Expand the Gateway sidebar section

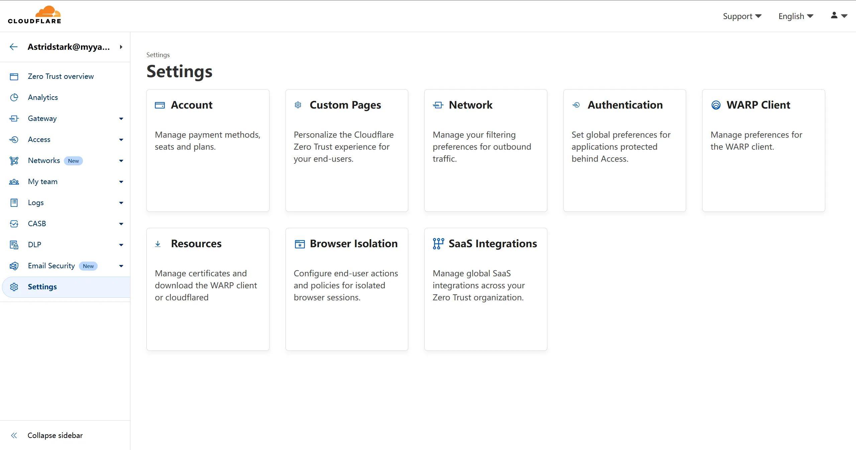(121, 119)
